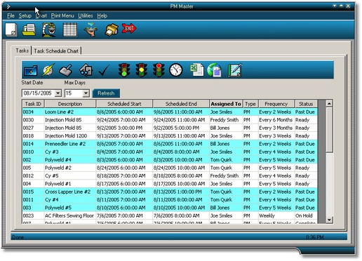Sort by the Task ID column header
362x261 pixels.
pos(33,104)
